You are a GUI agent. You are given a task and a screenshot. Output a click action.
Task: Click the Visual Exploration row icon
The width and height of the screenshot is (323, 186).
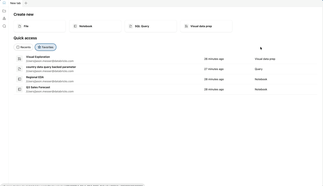(19, 59)
